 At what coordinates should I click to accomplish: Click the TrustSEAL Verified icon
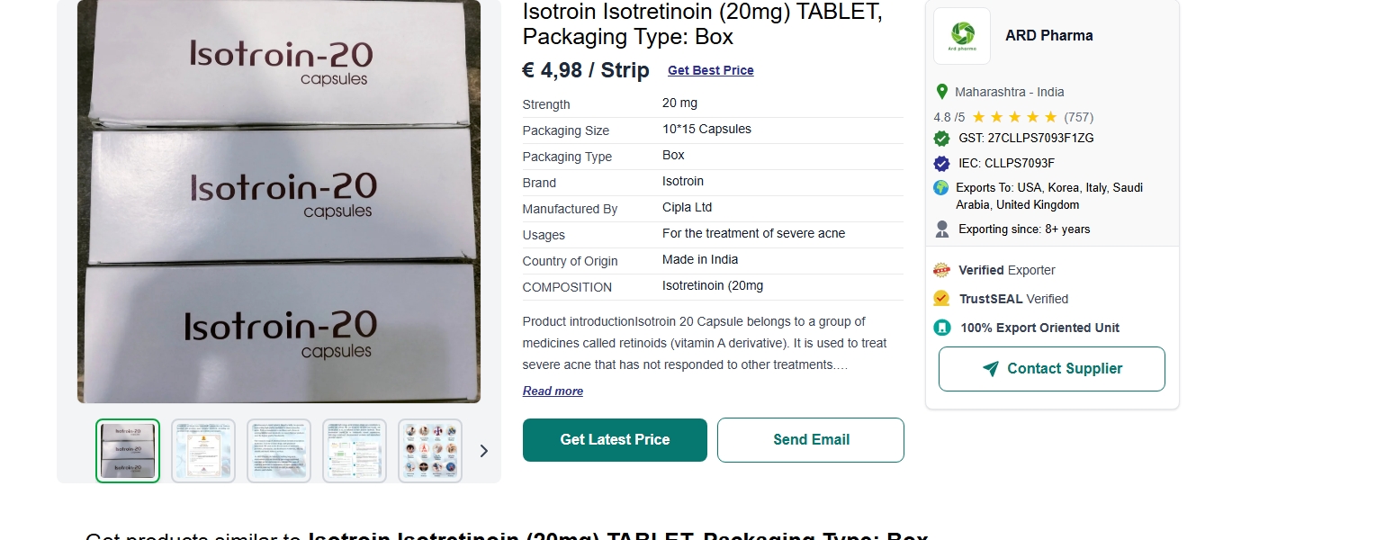(942, 299)
